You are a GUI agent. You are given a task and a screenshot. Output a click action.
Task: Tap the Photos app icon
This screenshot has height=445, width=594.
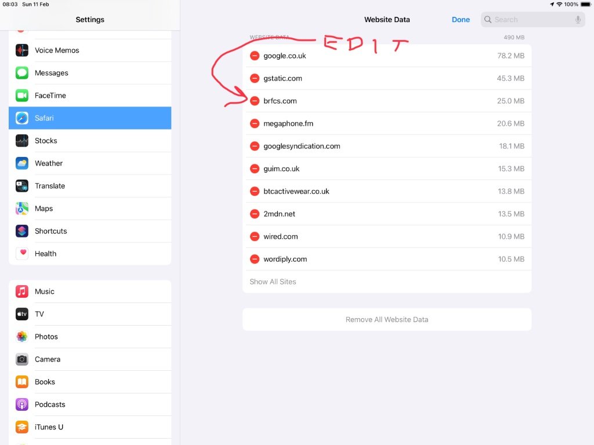click(22, 337)
